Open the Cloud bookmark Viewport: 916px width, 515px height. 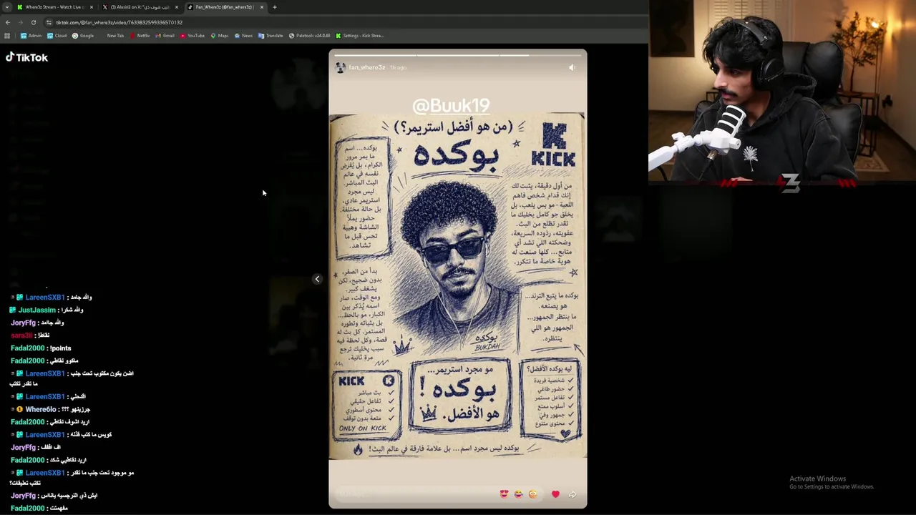point(57,36)
